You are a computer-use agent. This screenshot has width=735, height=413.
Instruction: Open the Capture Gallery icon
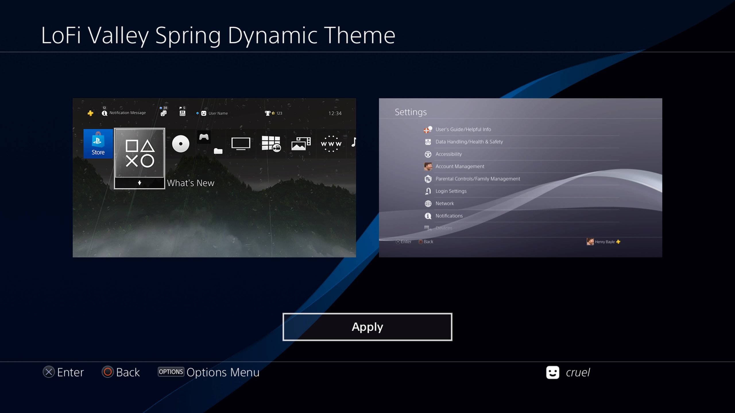tap(301, 143)
